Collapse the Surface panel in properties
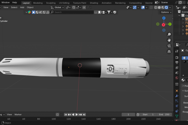This screenshot has width=188, height=125. tap(183, 91)
